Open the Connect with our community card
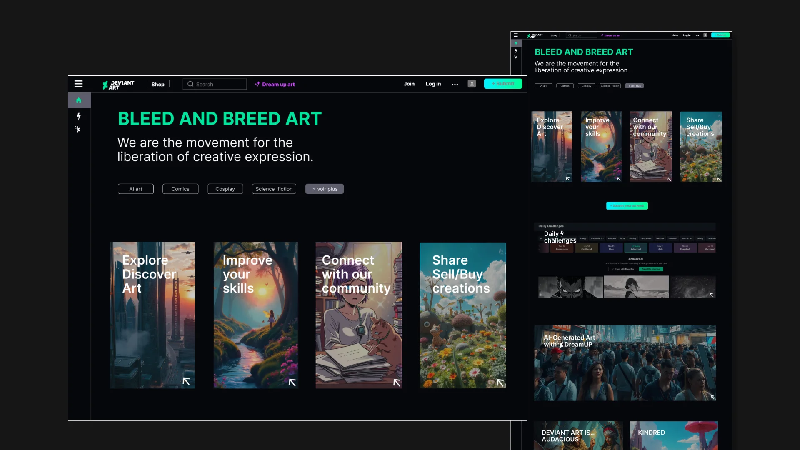Screen dimensions: 800x450 tap(359, 315)
